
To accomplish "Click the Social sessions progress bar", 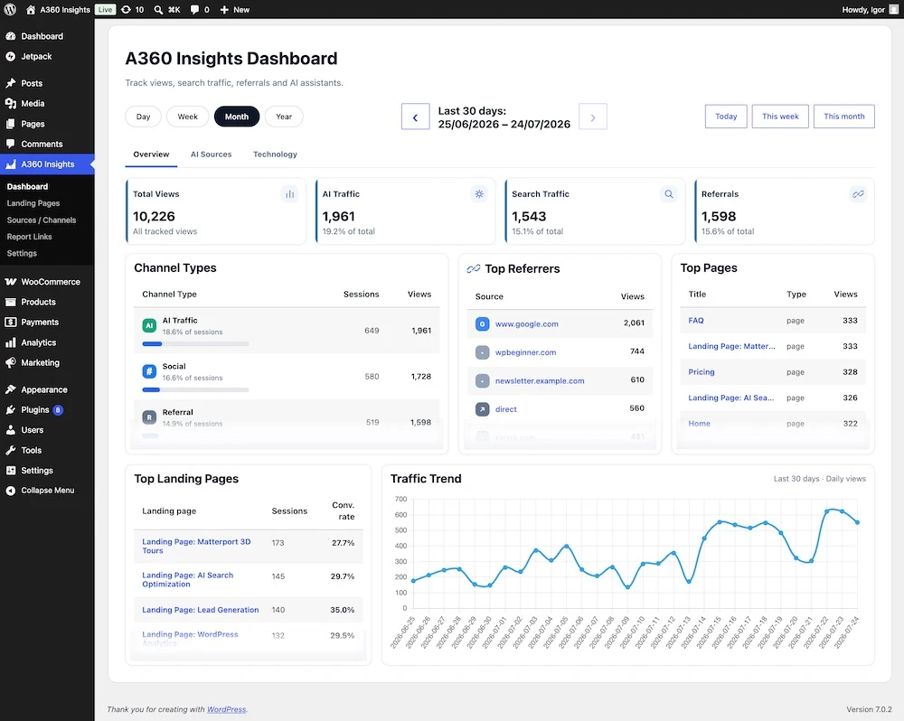I will coord(195,390).
